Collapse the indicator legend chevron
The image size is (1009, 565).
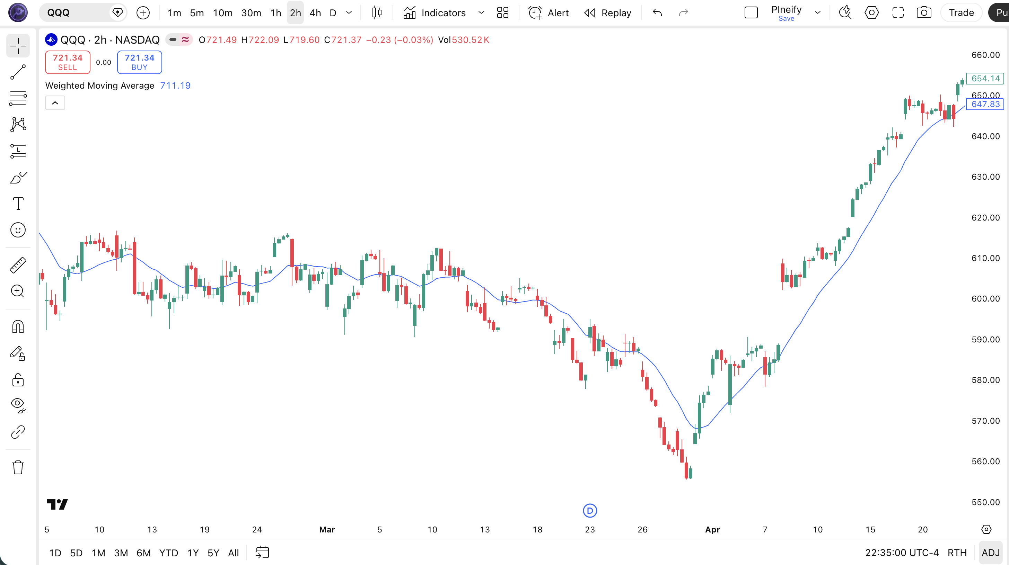[55, 103]
